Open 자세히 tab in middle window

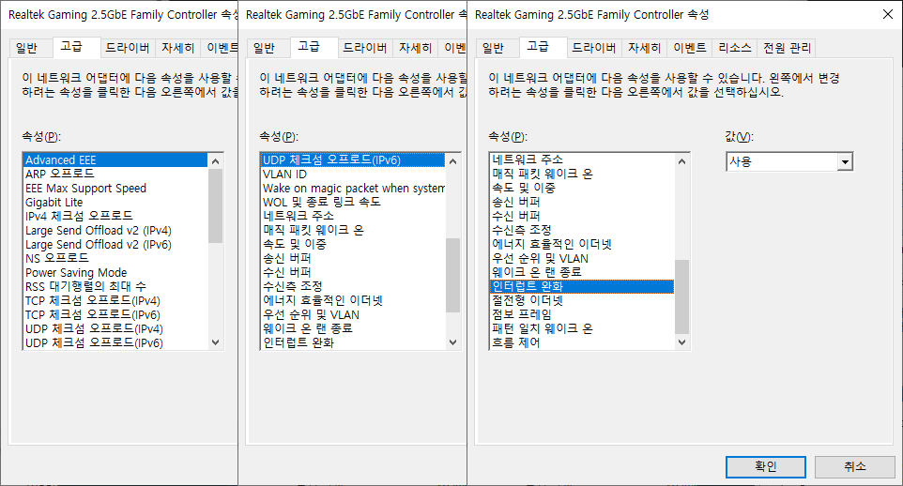[415, 48]
